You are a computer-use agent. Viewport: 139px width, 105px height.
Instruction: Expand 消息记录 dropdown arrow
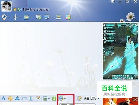(x=98, y=99)
